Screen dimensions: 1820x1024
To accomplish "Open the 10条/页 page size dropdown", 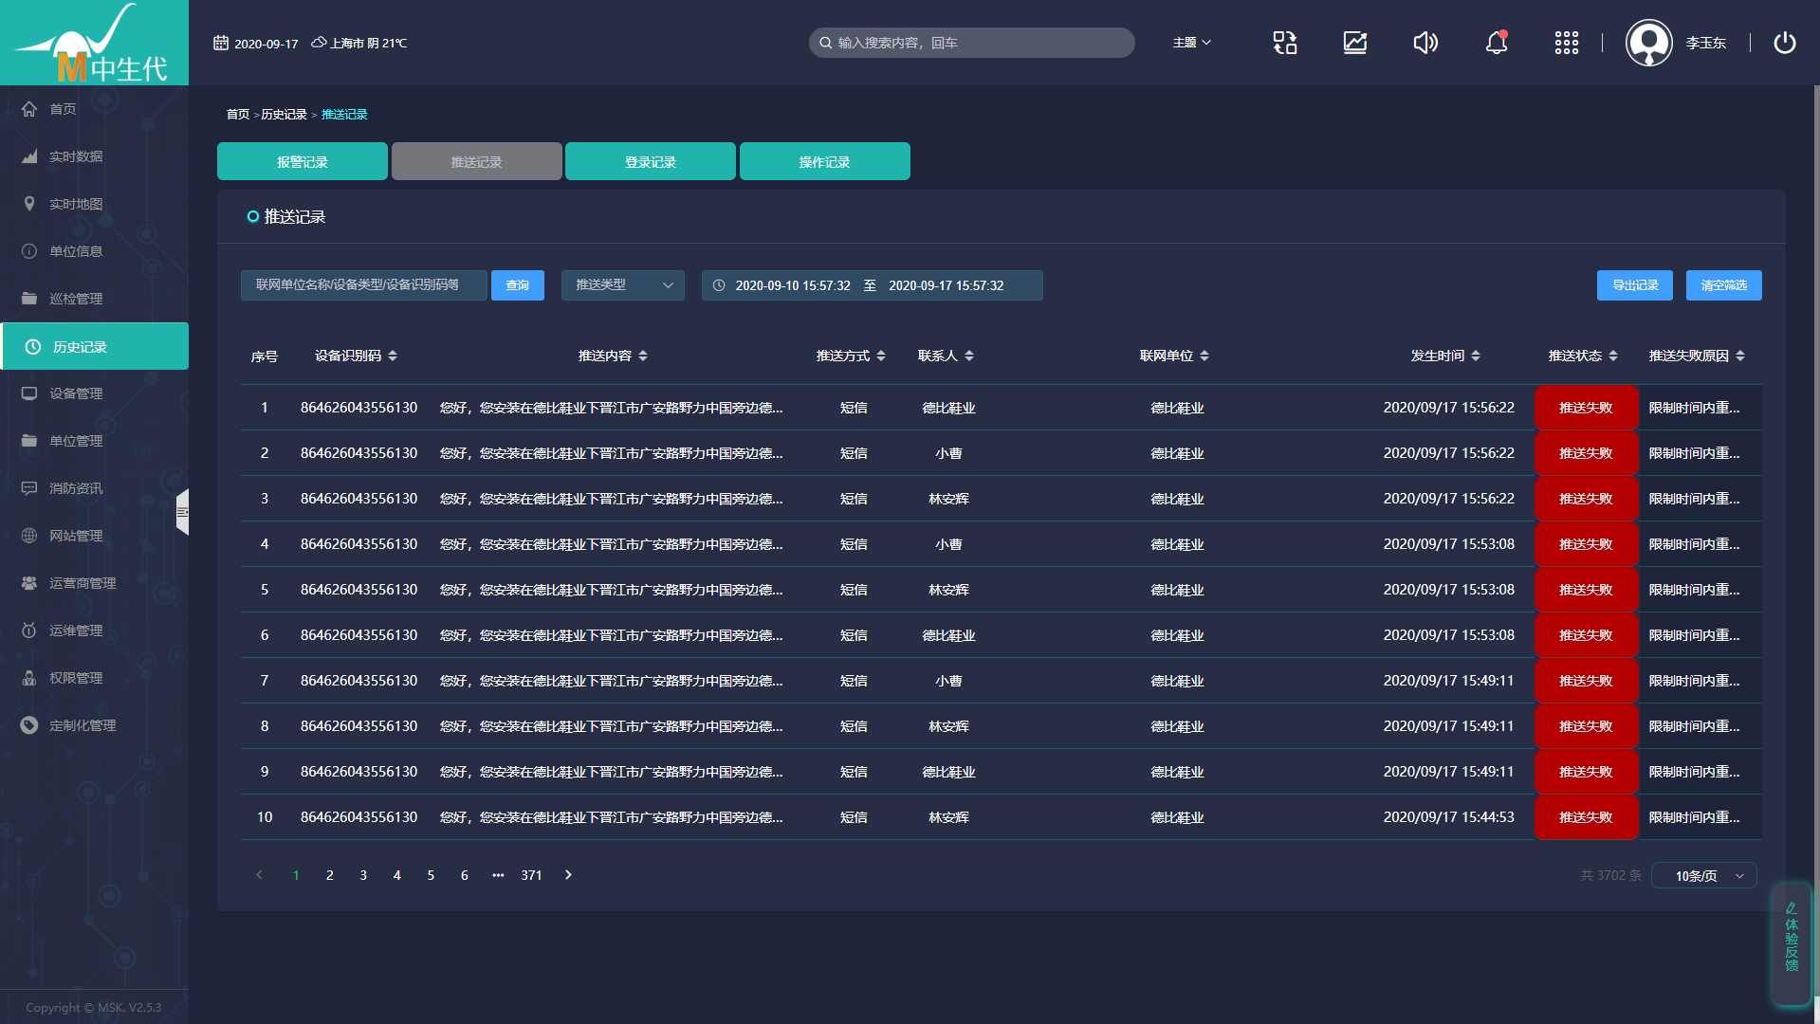I will pos(1704,876).
